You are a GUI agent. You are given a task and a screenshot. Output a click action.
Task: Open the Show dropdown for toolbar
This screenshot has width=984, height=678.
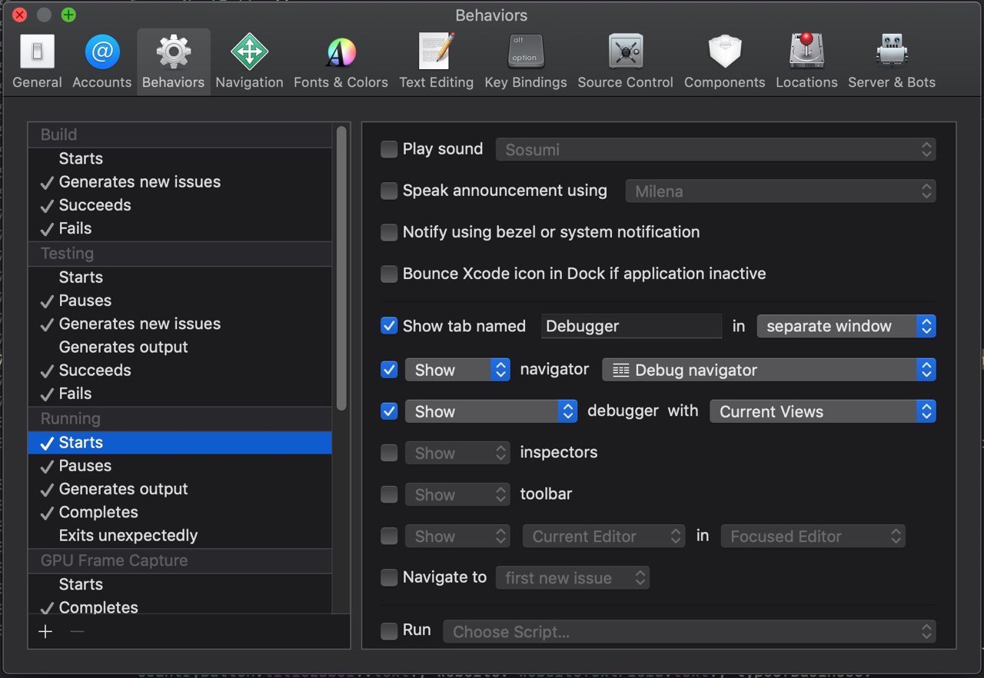click(457, 494)
